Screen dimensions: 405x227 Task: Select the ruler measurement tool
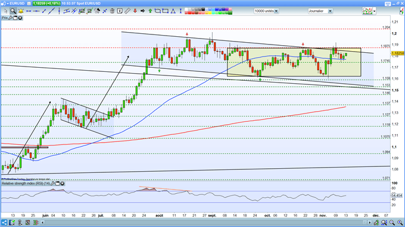click(127, 11)
